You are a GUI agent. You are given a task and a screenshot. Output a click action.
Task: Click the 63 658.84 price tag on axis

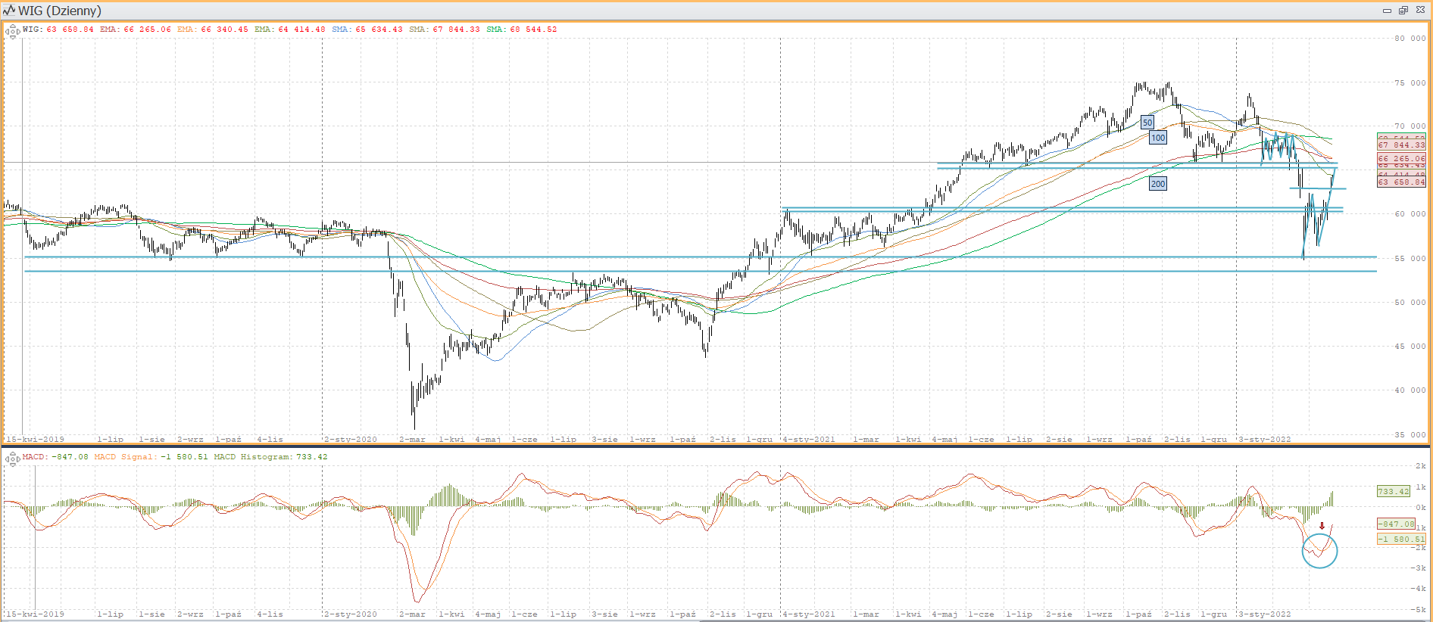coord(1401,182)
